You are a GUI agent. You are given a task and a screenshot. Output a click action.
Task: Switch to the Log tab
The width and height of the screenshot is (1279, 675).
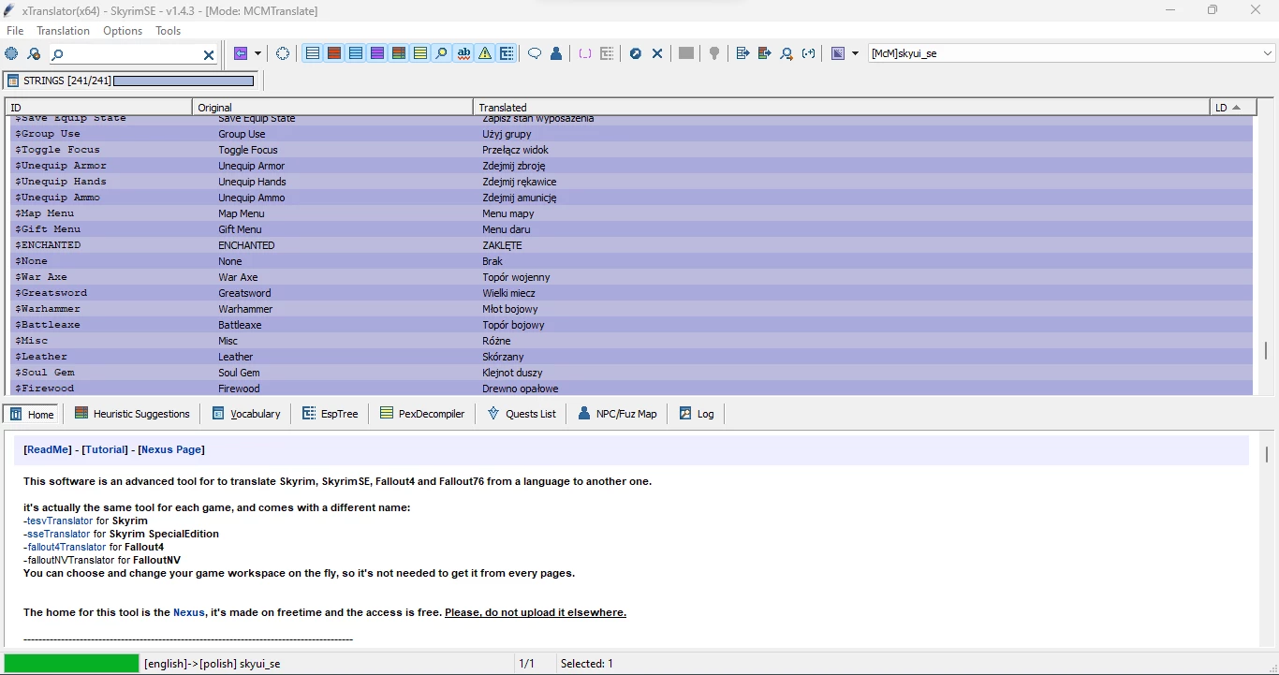[697, 414]
